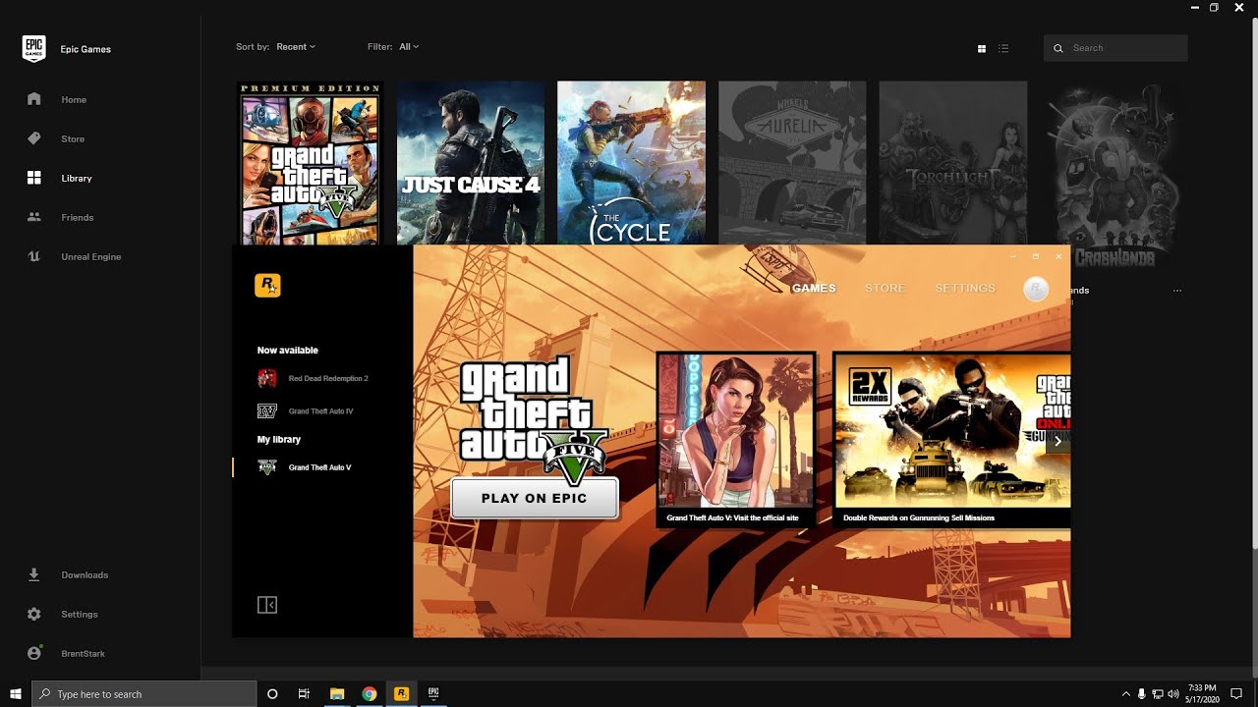Select Crashlands game cover
The height and width of the screenshot is (707, 1258).
click(x=1114, y=179)
